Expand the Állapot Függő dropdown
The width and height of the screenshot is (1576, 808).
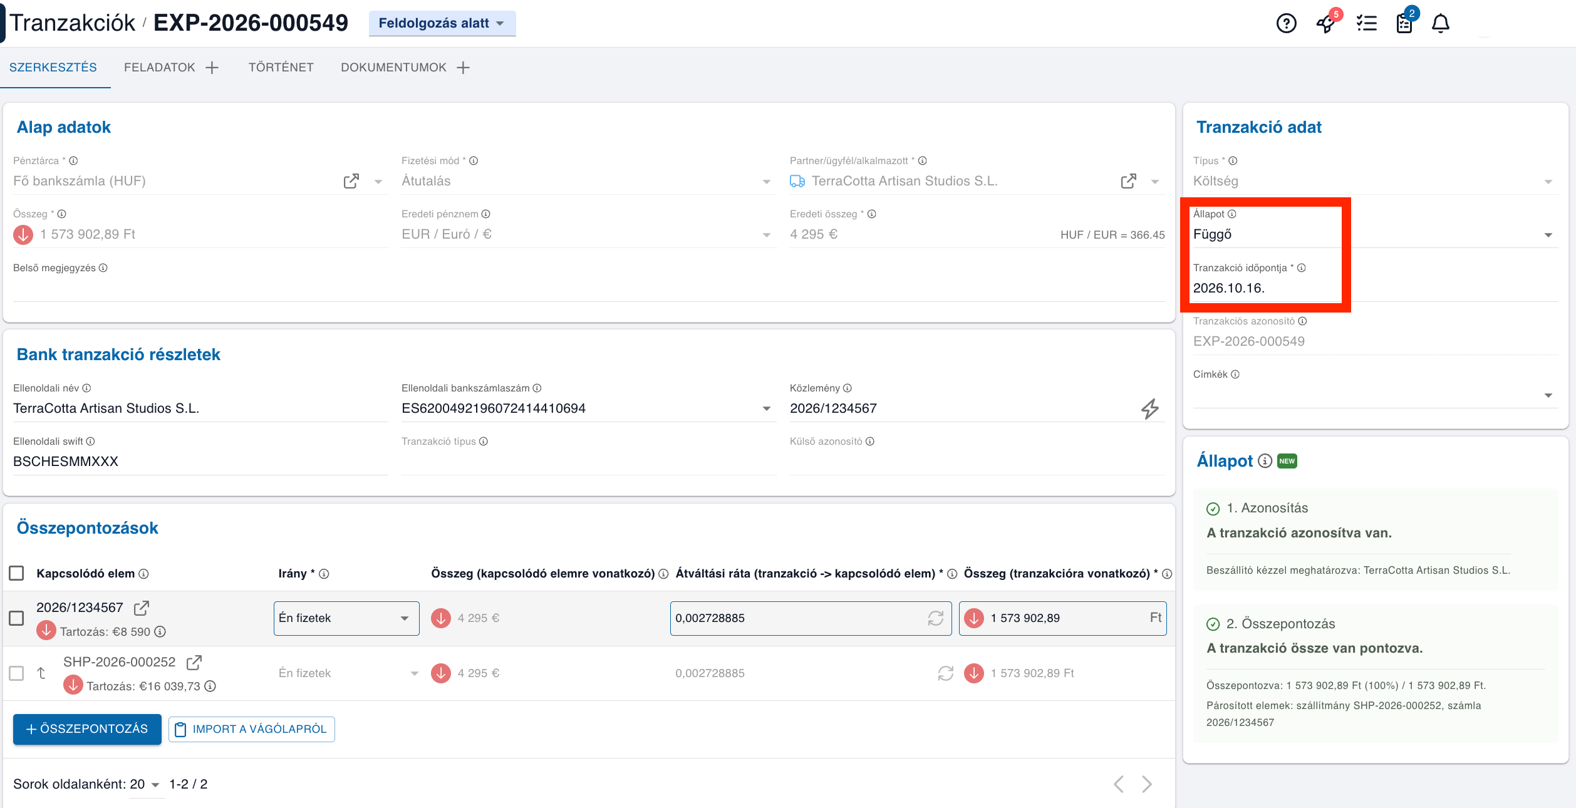[x=1548, y=235]
